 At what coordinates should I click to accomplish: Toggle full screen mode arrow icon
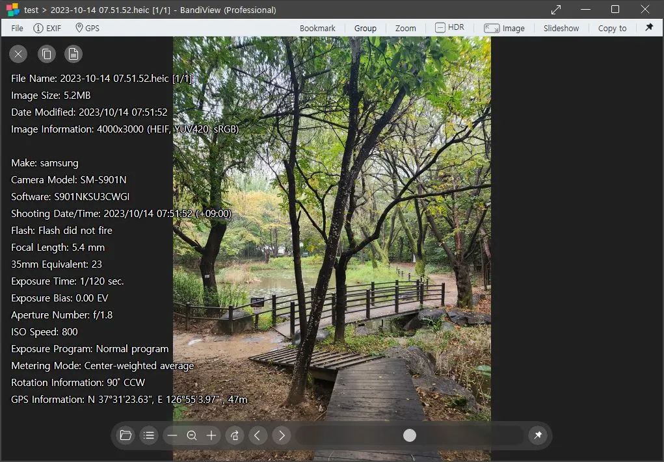(x=556, y=10)
